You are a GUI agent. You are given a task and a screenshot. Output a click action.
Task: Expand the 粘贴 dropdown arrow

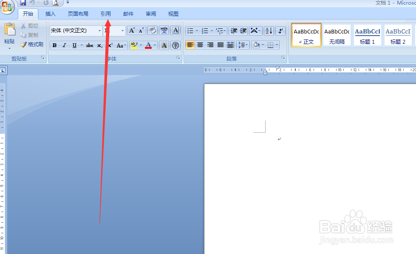tap(9, 48)
